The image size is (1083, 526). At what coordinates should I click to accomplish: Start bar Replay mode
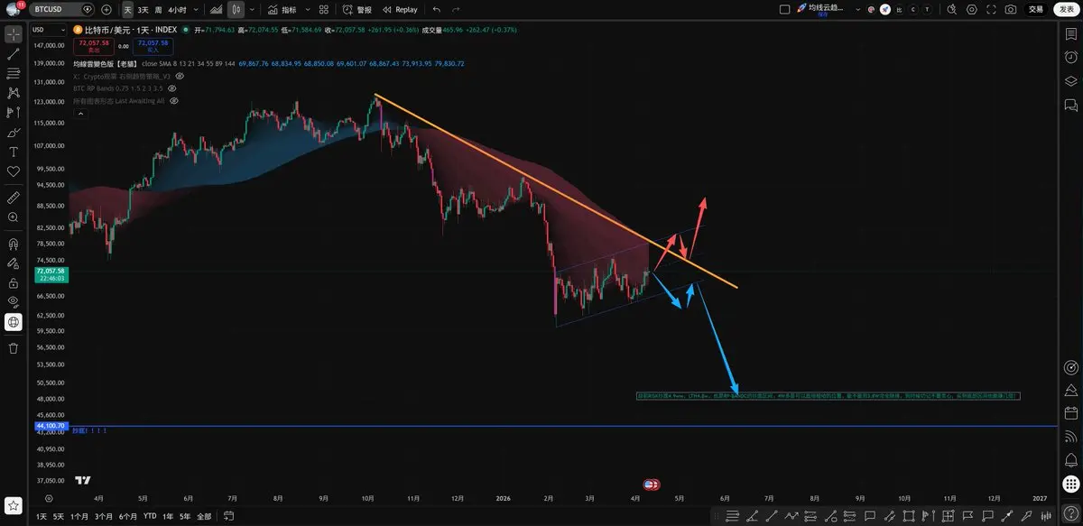coord(400,9)
